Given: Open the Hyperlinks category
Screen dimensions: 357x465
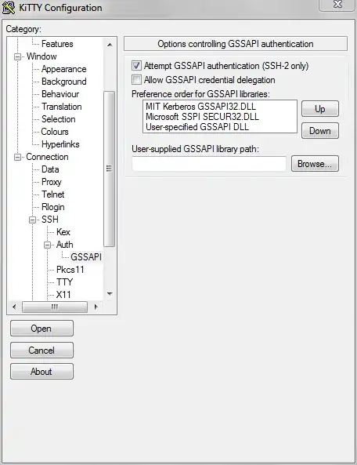Looking at the screenshot, I should pyautogui.click(x=60, y=144).
